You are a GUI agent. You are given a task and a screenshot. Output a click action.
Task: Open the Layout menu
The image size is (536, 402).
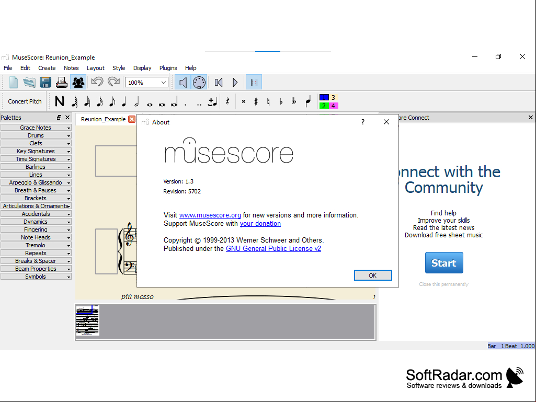95,68
